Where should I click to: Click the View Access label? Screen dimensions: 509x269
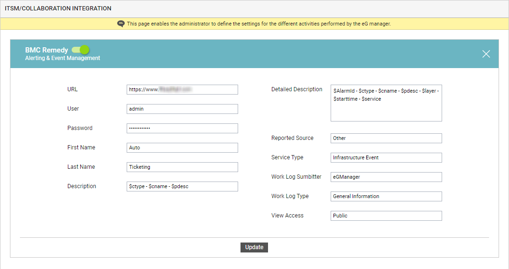(x=287, y=216)
